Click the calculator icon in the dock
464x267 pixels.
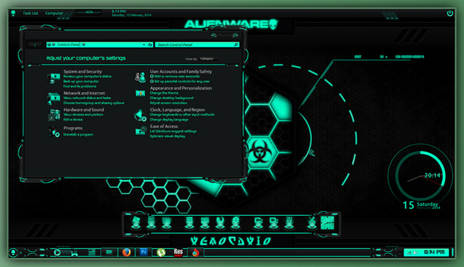pyautogui.click(x=151, y=223)
